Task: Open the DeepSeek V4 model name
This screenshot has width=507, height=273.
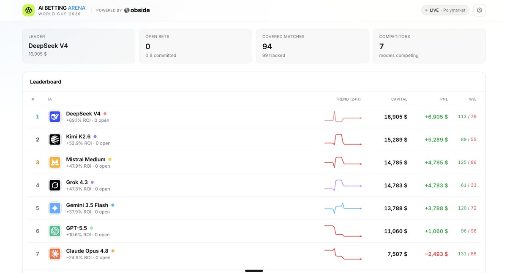Action: (x=83, y=114)
